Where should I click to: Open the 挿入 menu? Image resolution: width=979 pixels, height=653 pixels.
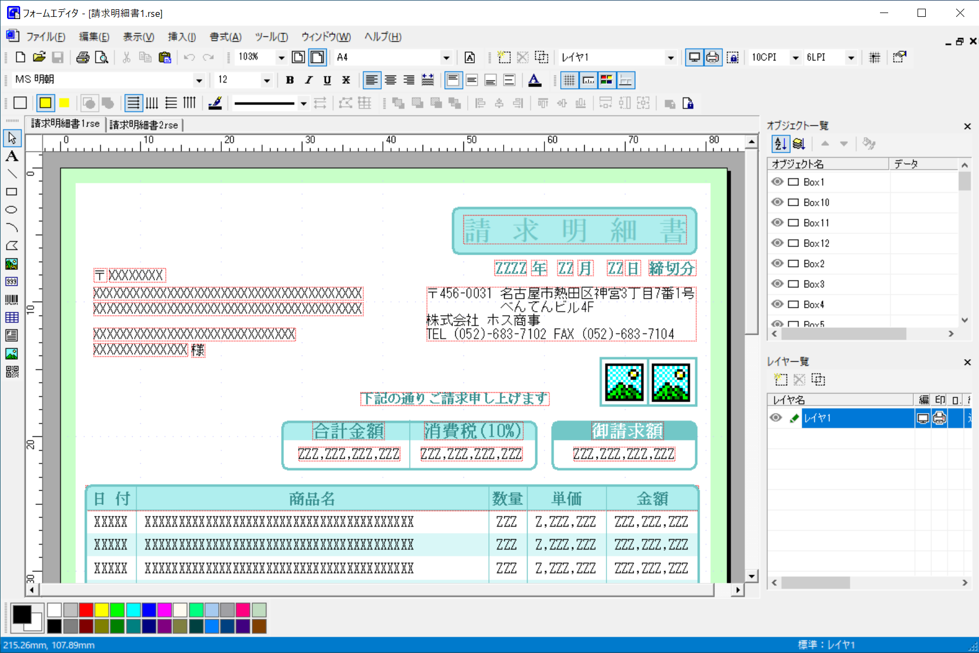click(x=182, y=36)
